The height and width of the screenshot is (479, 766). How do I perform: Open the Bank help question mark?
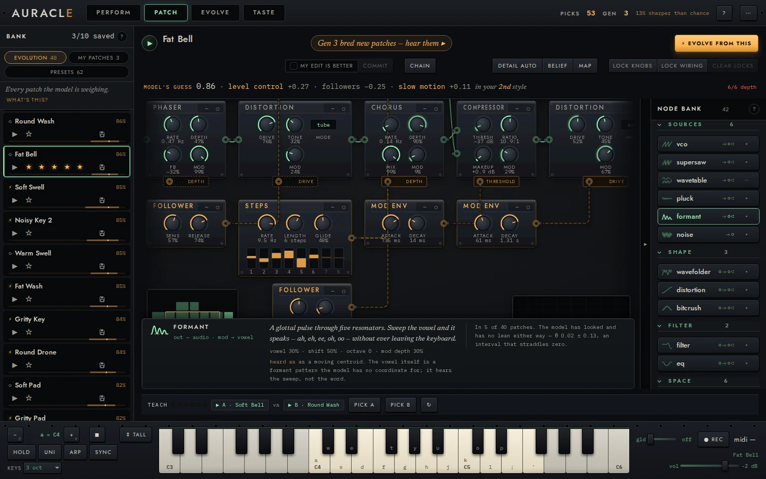122,36
